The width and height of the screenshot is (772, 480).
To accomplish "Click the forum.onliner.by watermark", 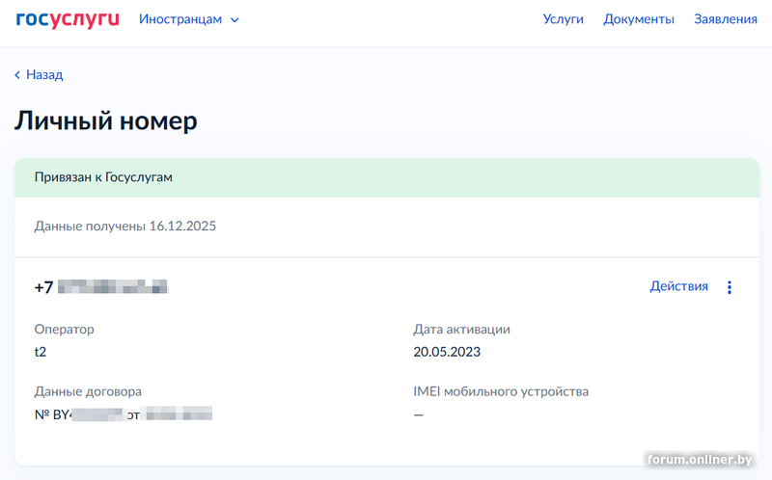I will 700,460.
